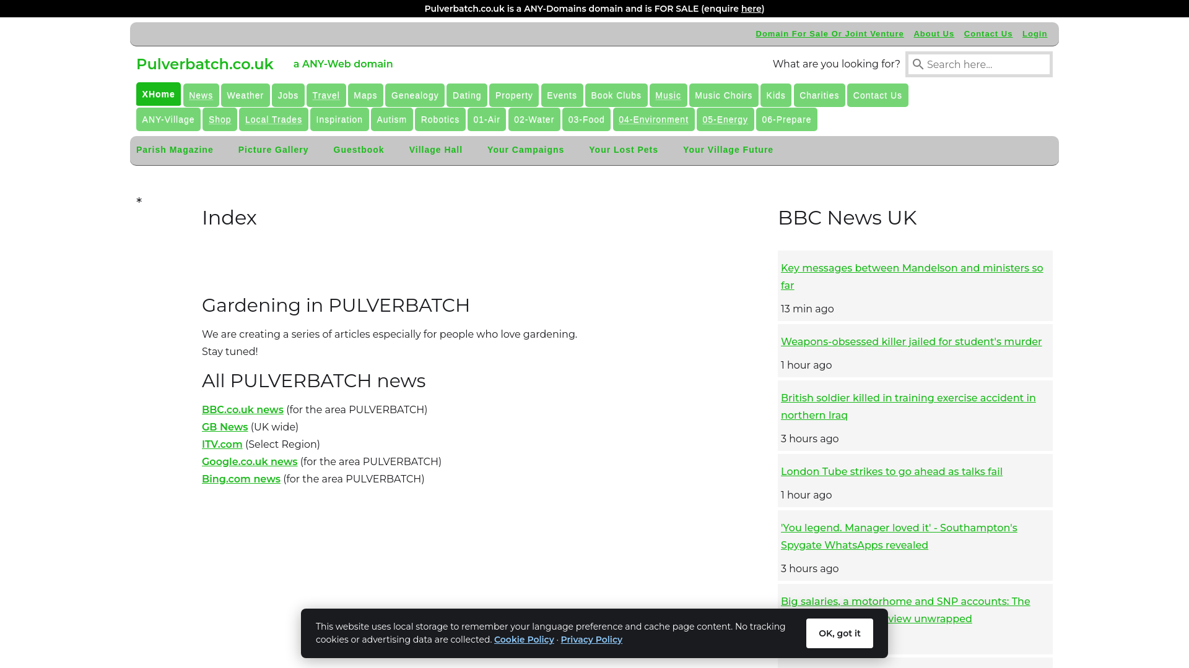This screenshot has width=1189, height=668.
Task: Select the 03-Food menu button
Action: (x=586, y=119)
